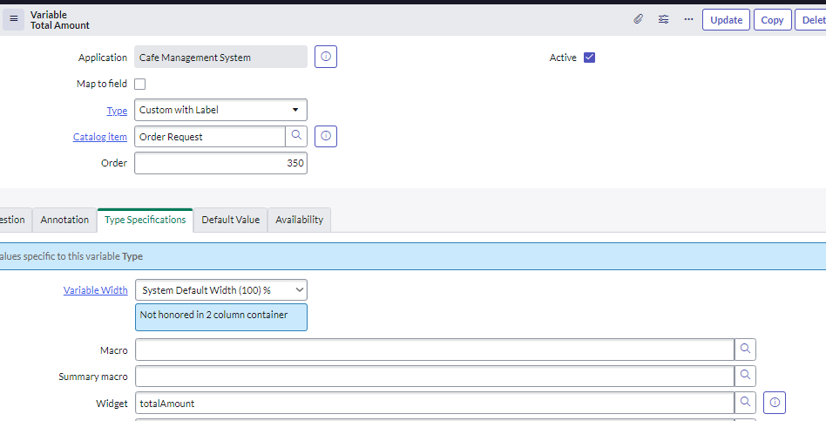Image resolution: width=826 pixels, height=421 pixels.
Task: Switch to the Default Value tab
Action: [230, 220]
